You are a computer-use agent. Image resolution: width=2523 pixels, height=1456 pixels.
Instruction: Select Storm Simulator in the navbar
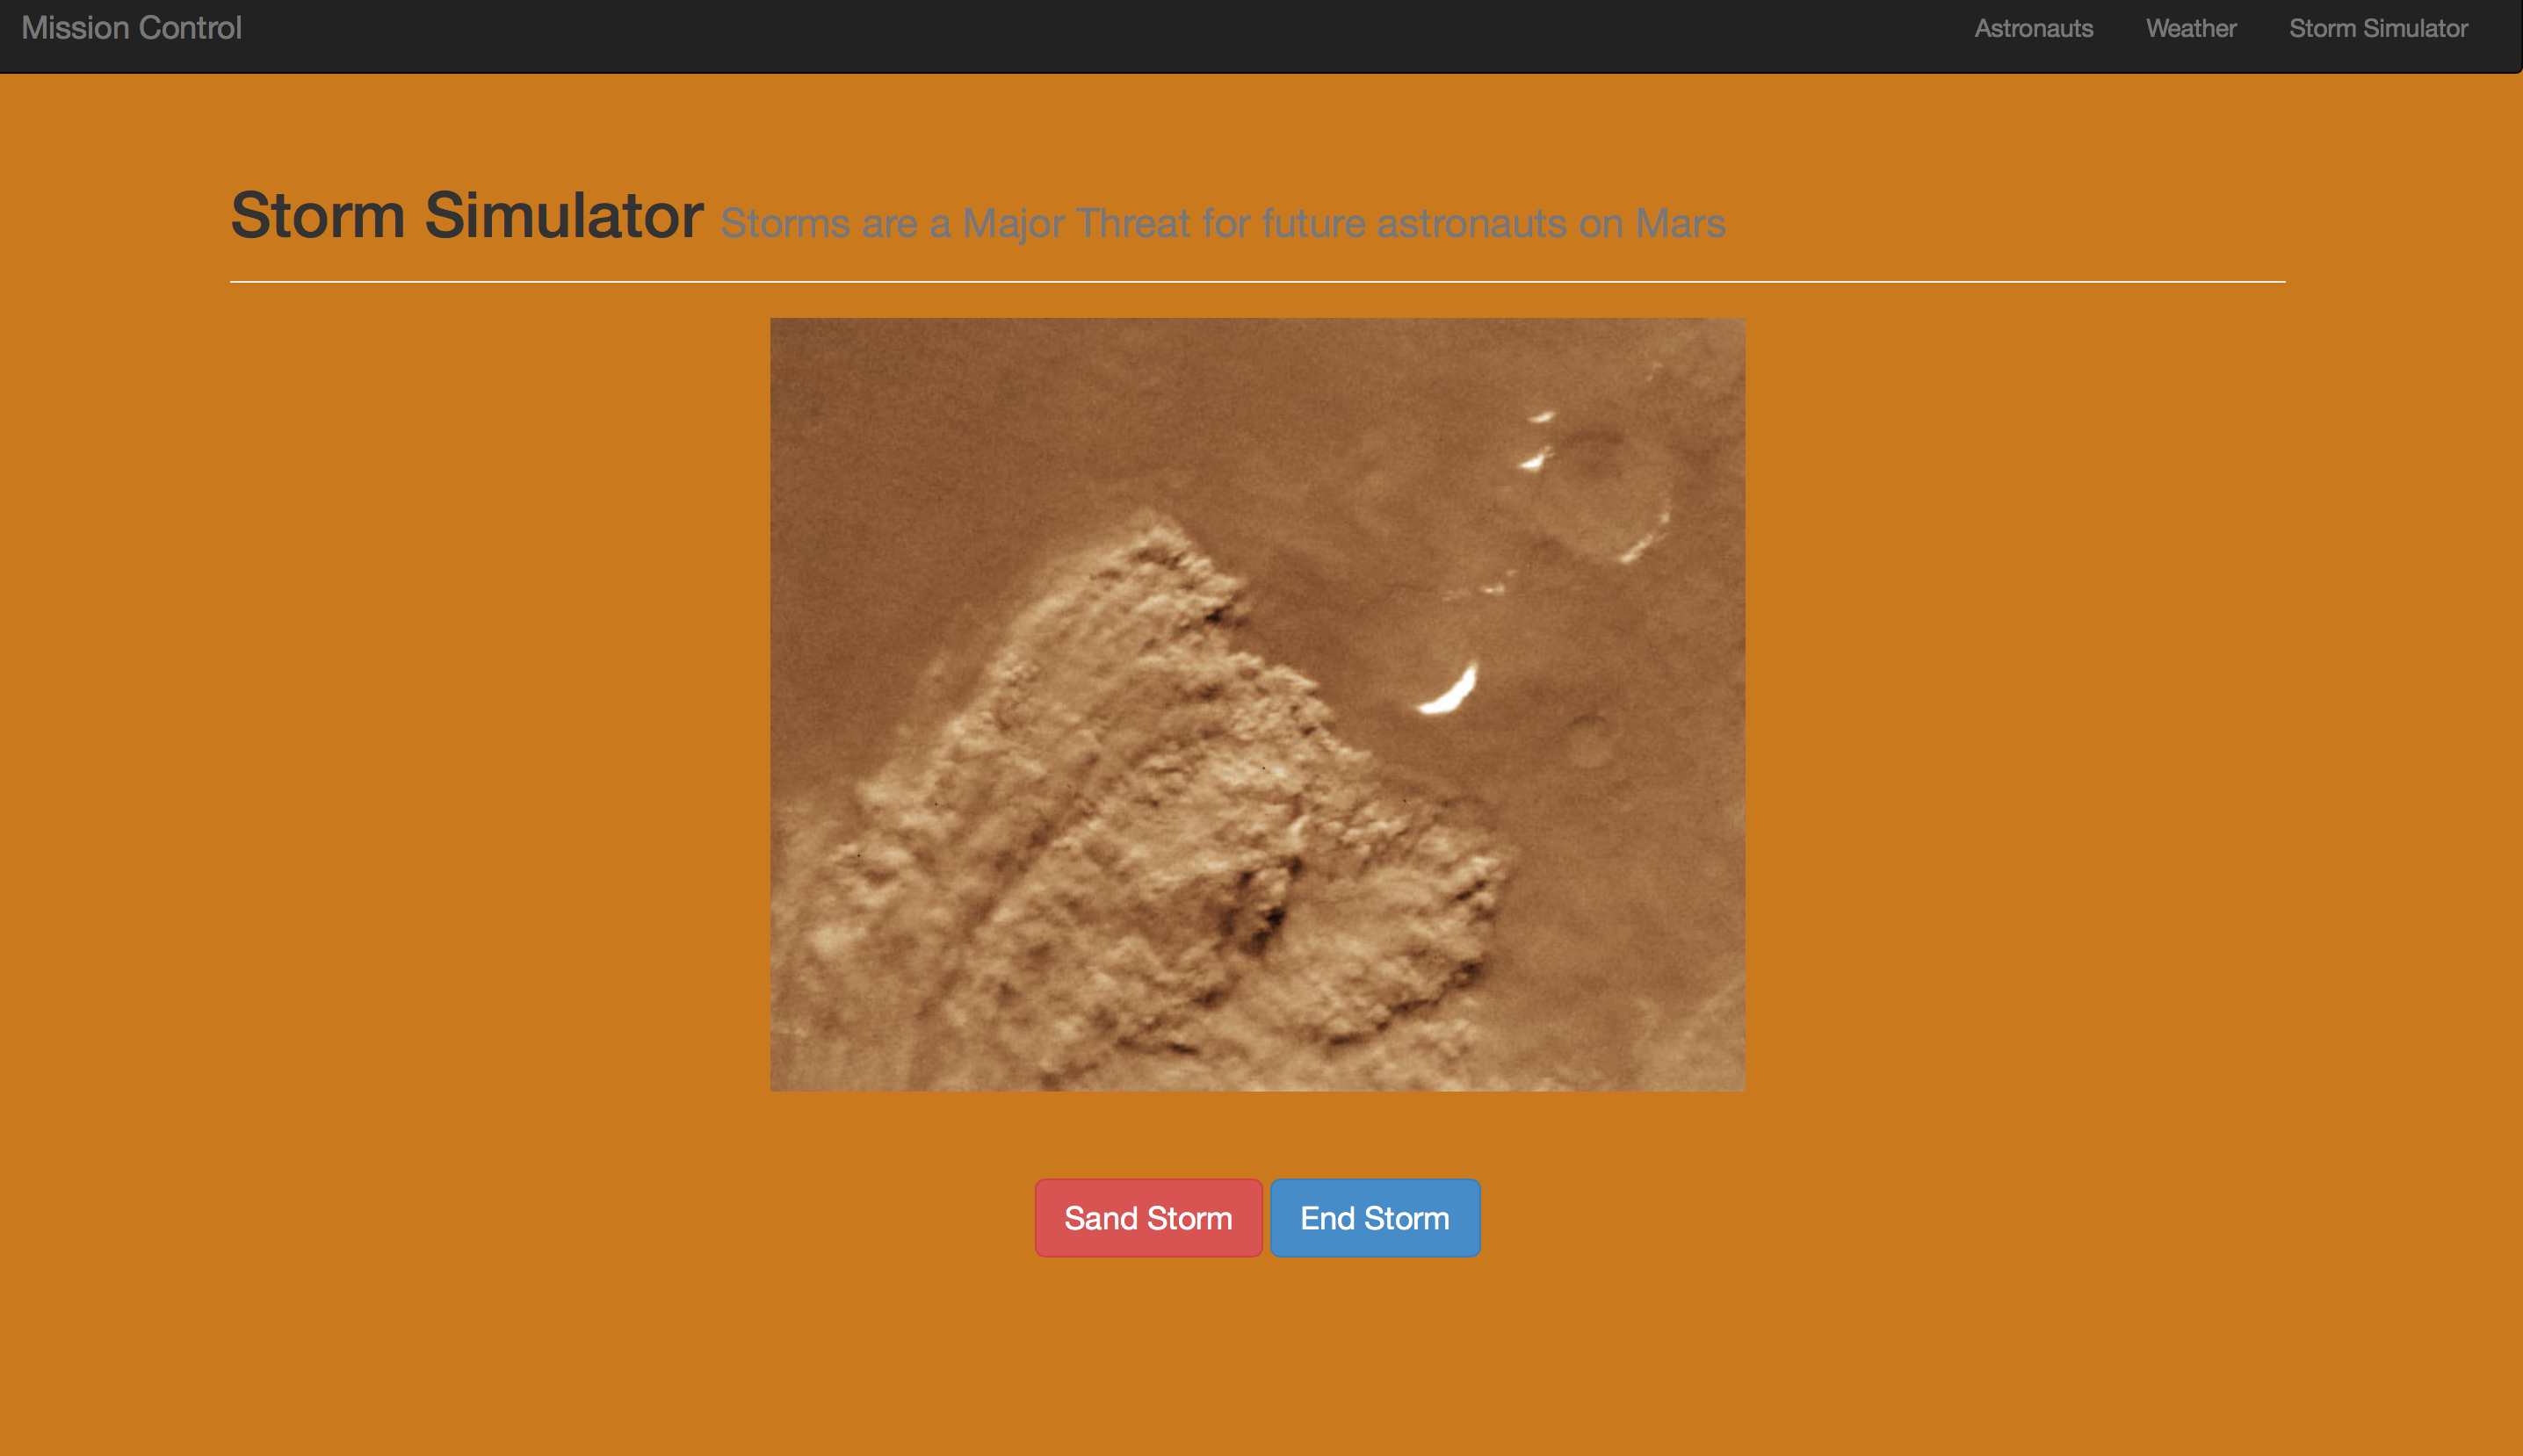[2378, 28]
